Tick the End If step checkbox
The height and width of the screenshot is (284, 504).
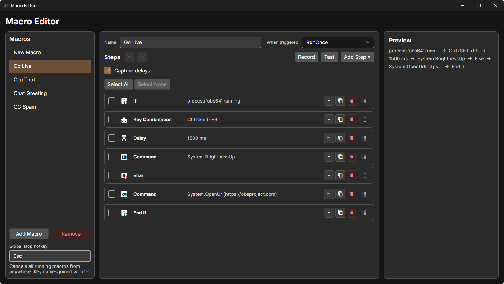click(x=112, y=213)
